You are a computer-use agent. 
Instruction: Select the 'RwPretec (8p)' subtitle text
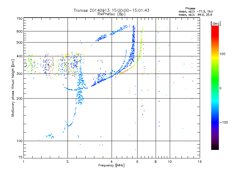(x=111, y=14)
